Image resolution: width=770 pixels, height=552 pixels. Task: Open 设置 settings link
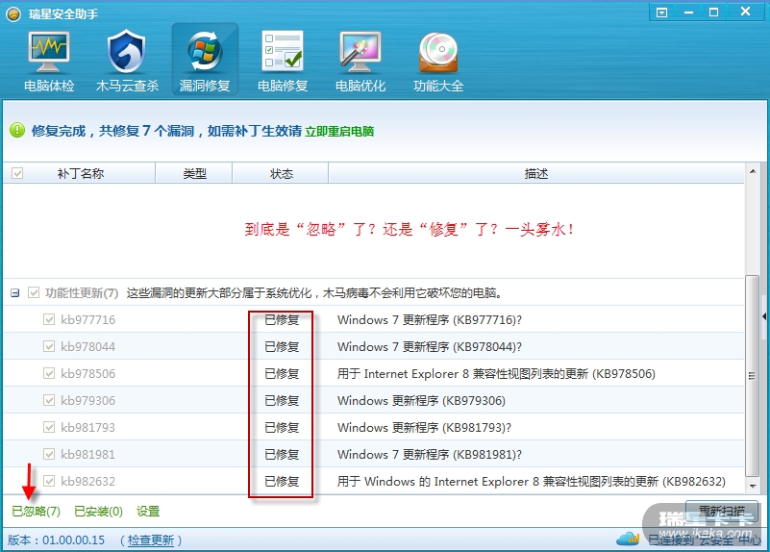pos(148,512)
